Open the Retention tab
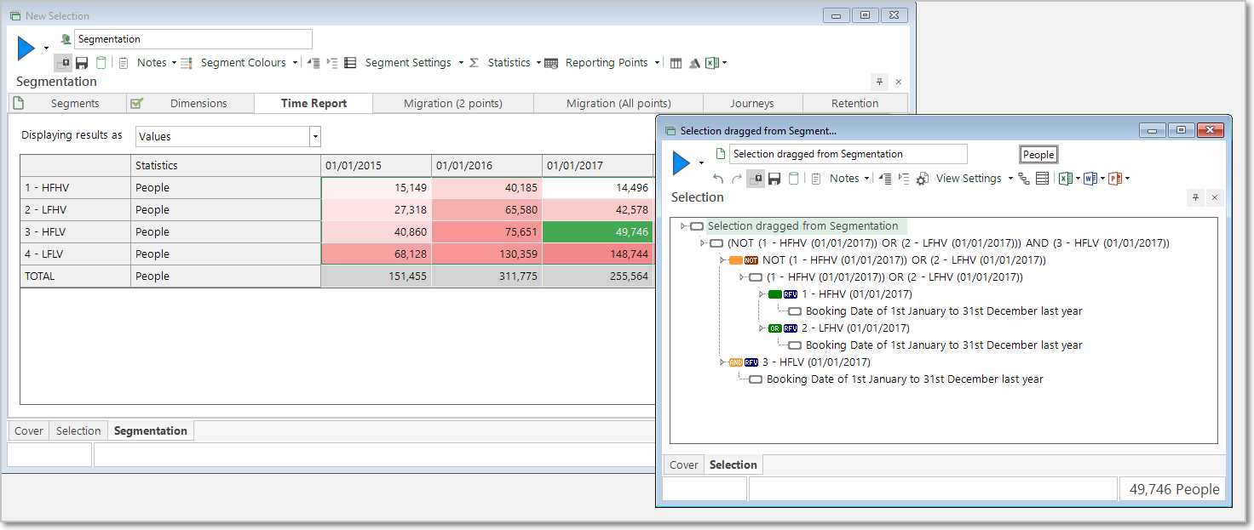The image size is (1254, 530). click(x=854, y=103)
